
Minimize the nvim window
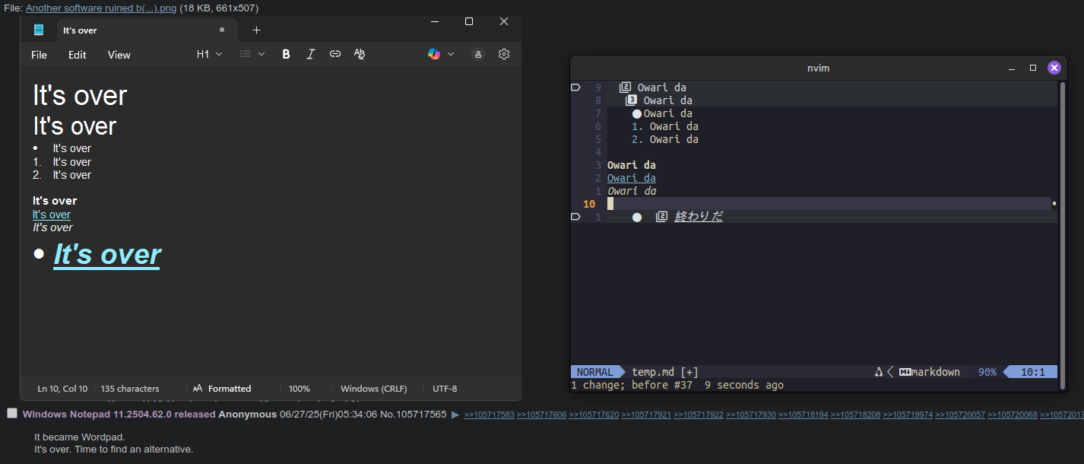(x=1012, y=68)
